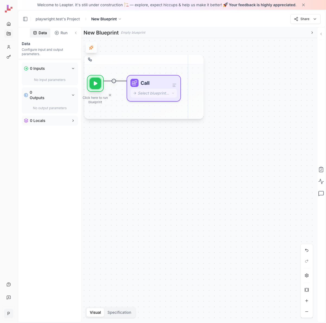
Task: Open the Share menu
Action: [x=305, y=19]
